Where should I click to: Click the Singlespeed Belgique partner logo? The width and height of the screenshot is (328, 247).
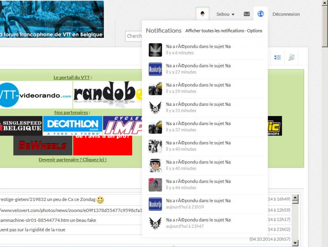pyautogui.click(x=21, y=126)
